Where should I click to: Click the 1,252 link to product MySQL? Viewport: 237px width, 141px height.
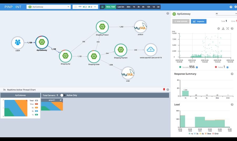tap(121, 27)
